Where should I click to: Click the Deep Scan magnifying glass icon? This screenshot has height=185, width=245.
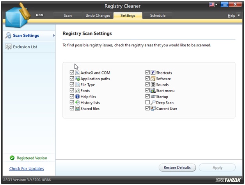pyautogui.click(x=153, y=102)
